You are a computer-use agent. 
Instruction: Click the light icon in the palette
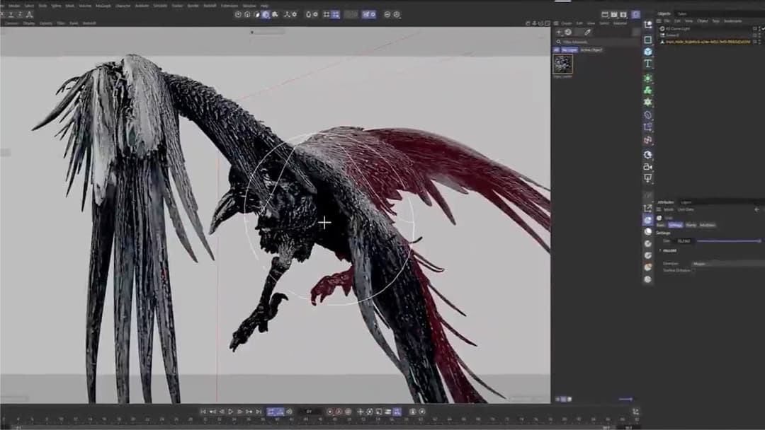coord(648,178)
